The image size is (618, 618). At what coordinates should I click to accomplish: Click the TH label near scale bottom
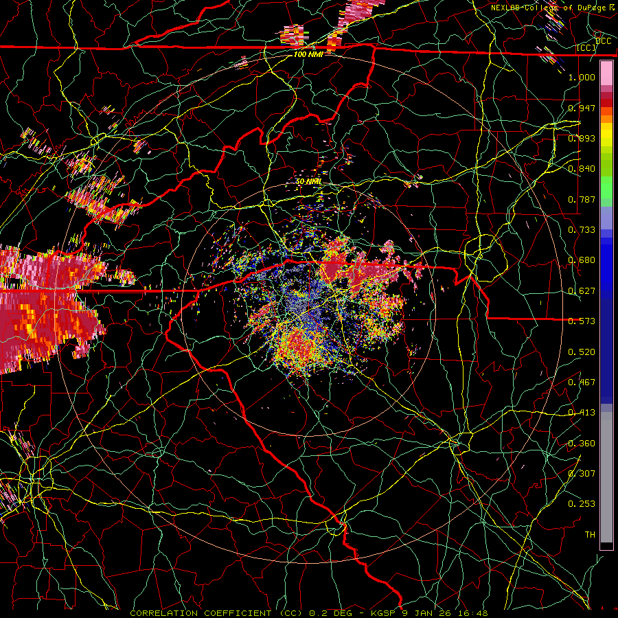pos(590,535)
